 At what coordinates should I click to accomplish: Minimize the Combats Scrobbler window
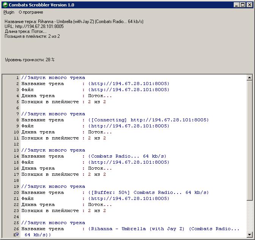236,5
